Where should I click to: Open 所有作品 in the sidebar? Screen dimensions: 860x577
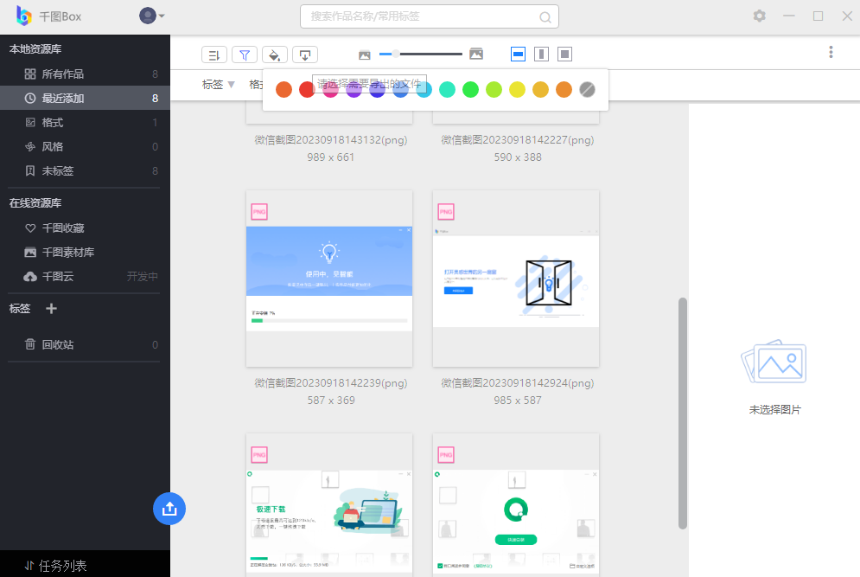[x=85, y=74]
